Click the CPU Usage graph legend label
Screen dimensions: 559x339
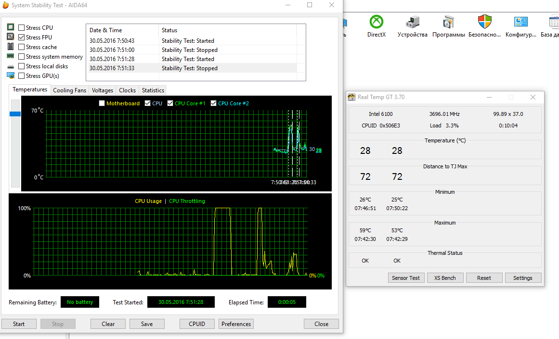pos(148,201)
